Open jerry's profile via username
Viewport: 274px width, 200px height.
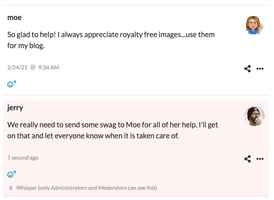[x=15, y=107]
